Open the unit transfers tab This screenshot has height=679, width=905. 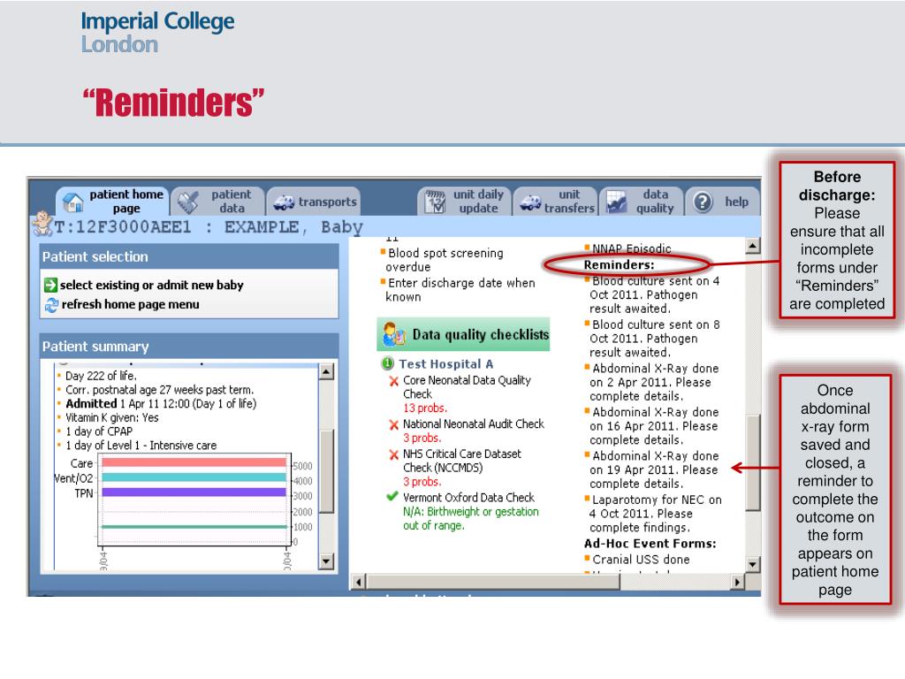(555, 201)
